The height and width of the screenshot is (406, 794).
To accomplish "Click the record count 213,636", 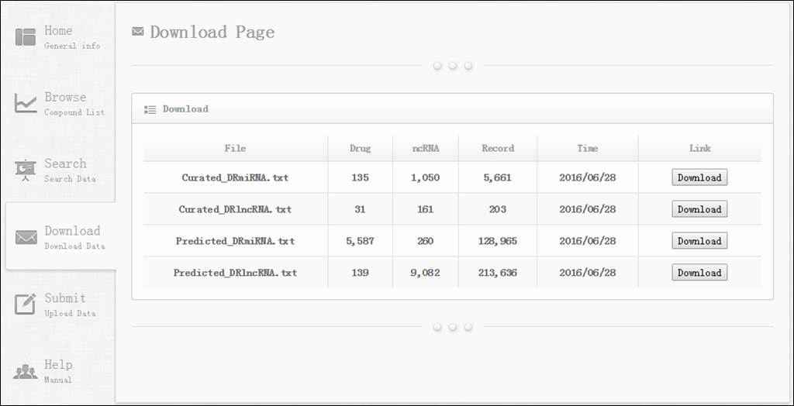I will point(498,273).
